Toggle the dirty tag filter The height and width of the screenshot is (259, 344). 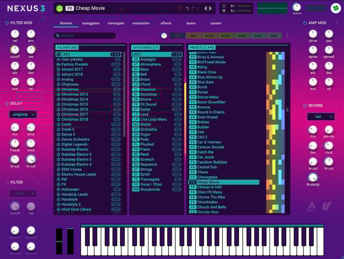click(274, 36)
